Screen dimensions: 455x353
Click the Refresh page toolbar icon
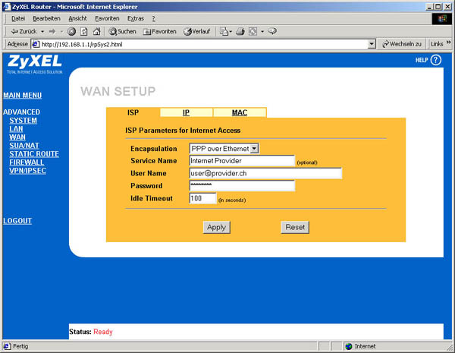point(84,31)
